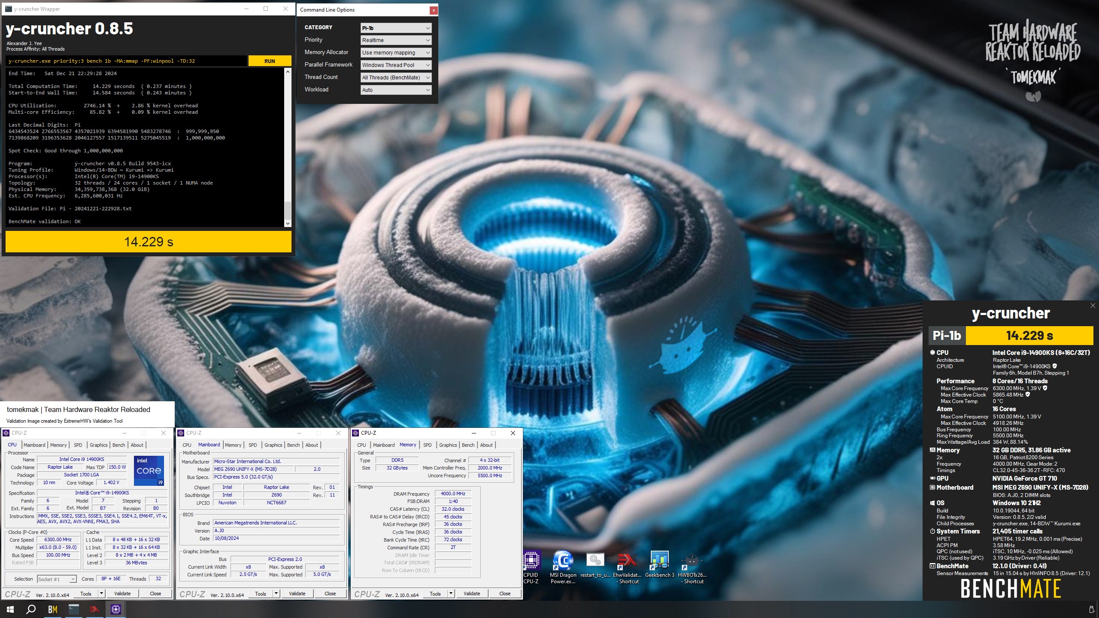
Task: Switch to the SPD tab in the first CPU-Z window
Action: pyautogui.click(x=78, y=445)
